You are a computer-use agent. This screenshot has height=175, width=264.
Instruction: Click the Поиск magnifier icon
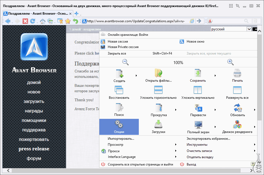pyautogui.click(x=119, y=107)
